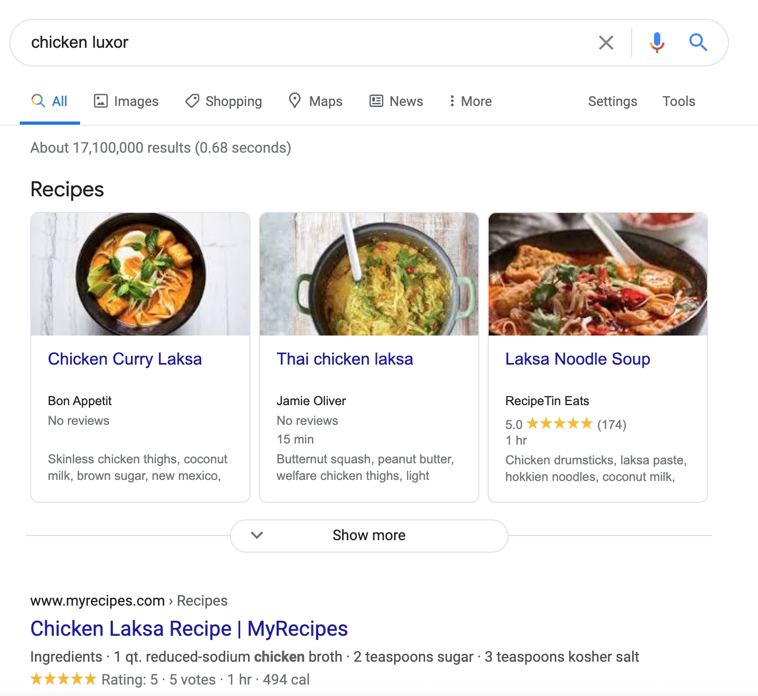Click the three-dot More icon

point(452,101)
